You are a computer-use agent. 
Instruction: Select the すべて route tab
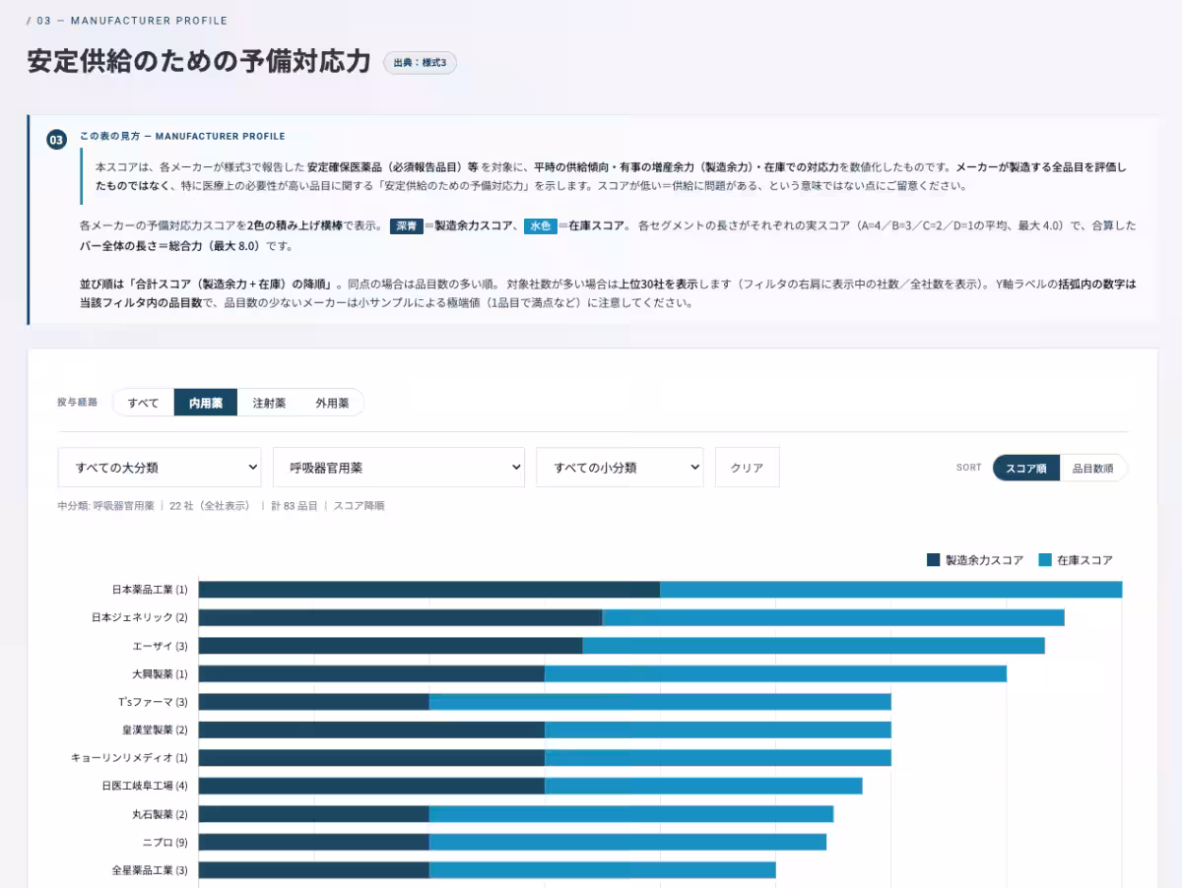point(143,403)
